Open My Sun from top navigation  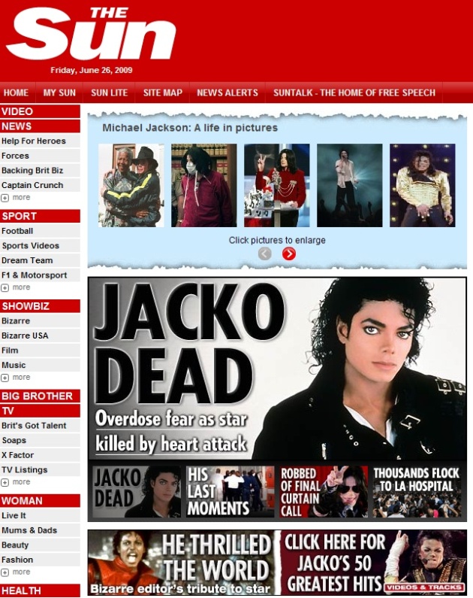59,93
